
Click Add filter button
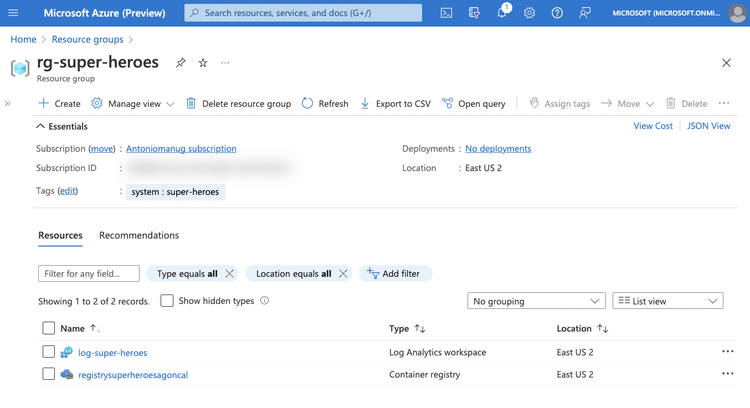(395, 273)
